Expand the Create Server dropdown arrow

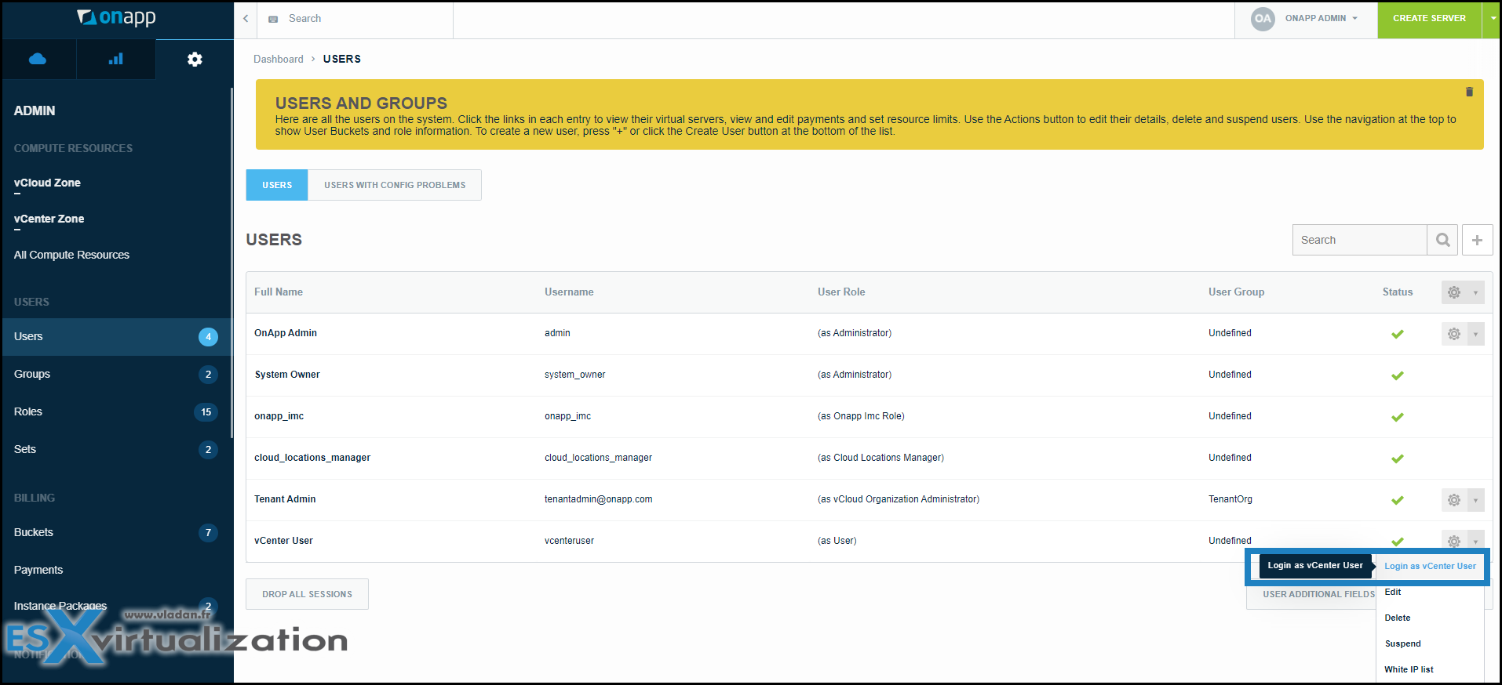click(1492, 19)
